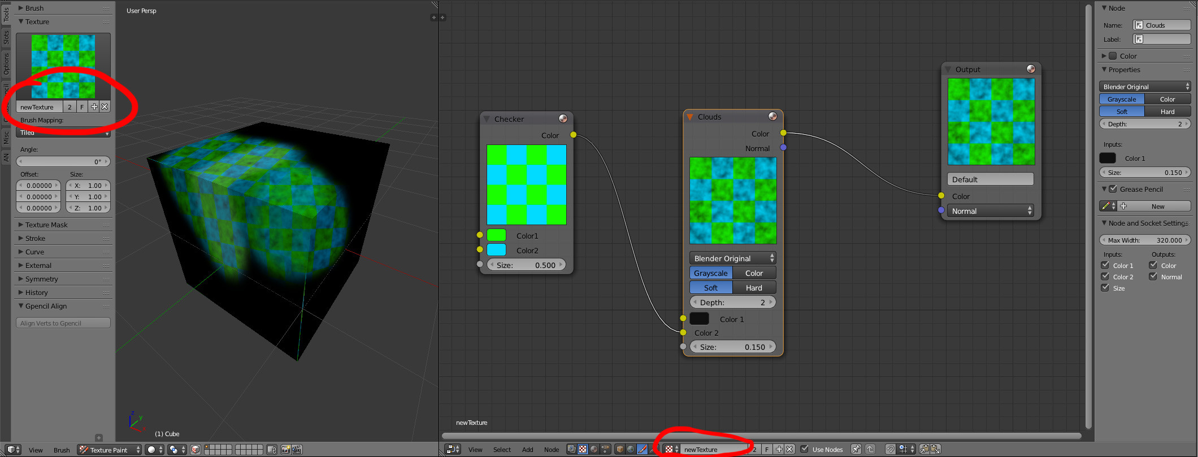Open Blender Original dropdown in Clouds node

(733, 258)
